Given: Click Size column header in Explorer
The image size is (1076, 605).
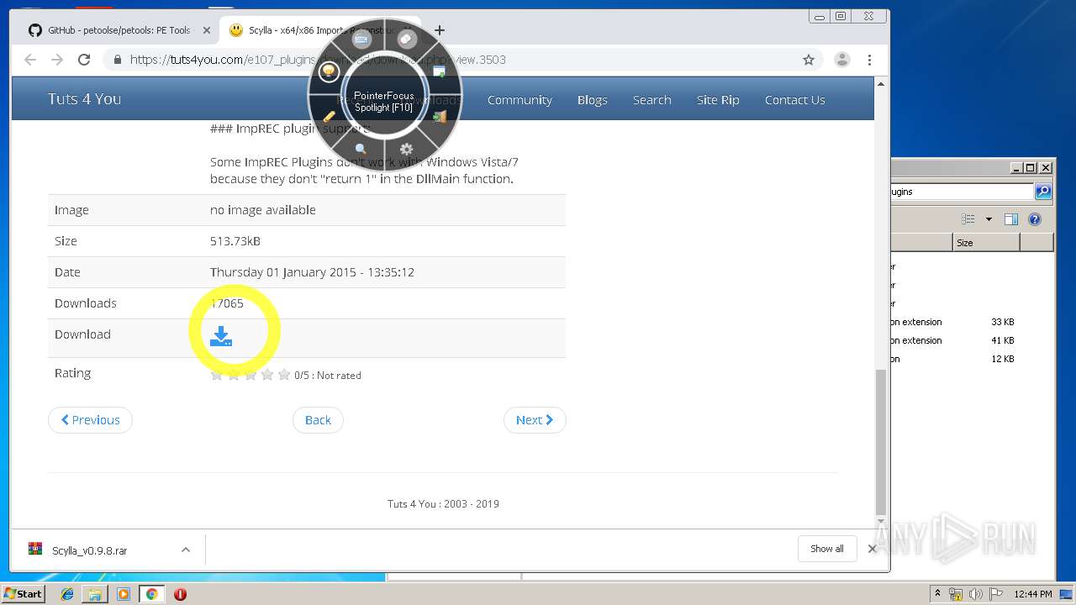Looking at the screenshot, I should coord(986,243).
